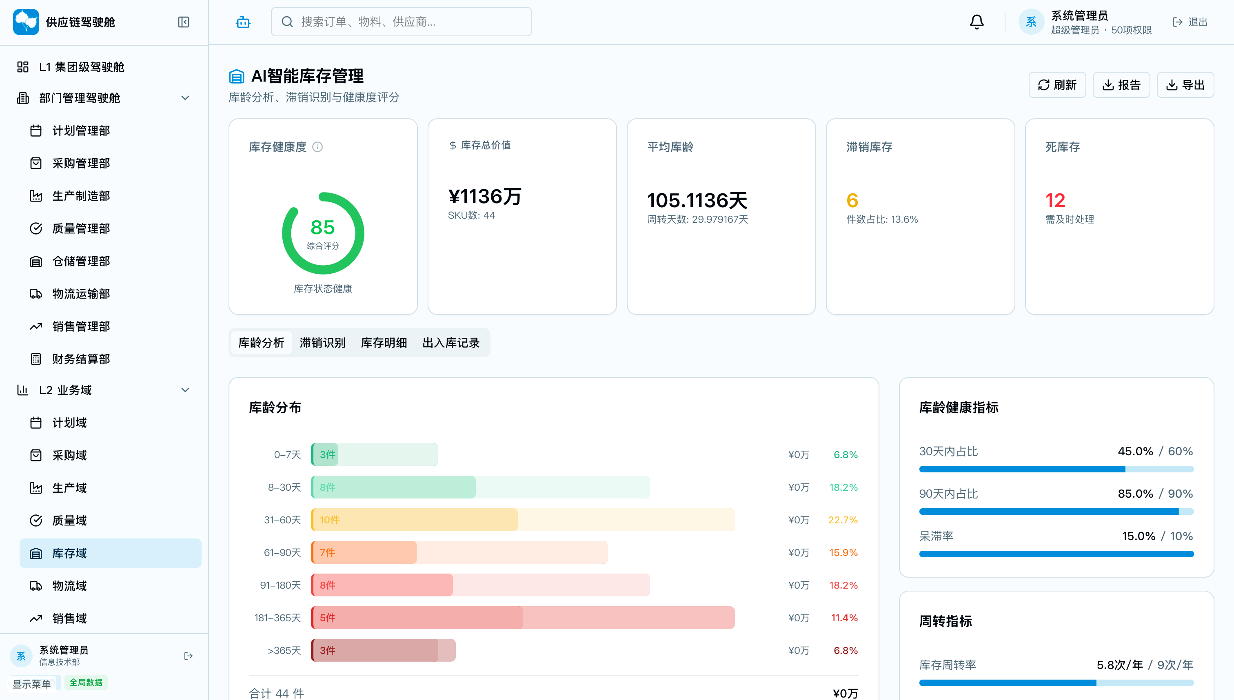Screen dimensions: 1234x700
Task: Click the trend icon of 销售管理部
Action: click(36, 327)
